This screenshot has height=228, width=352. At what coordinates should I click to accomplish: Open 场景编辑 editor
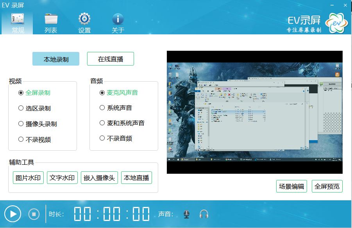pos(291,186)
